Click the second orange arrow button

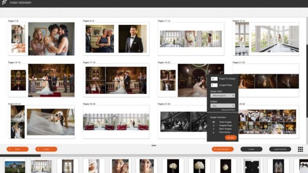[46, 149]
